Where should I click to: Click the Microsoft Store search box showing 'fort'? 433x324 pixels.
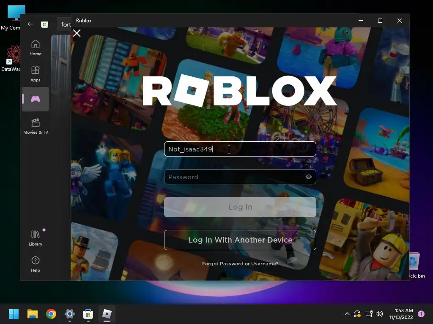(x=64, y=24)
